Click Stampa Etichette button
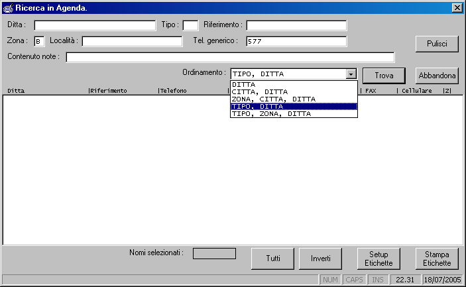466x287 pixels. coord(437,258)
